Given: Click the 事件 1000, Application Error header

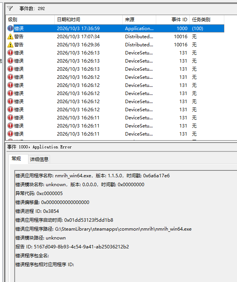Looking at the screenshot, I should click(x=39, y=147).
